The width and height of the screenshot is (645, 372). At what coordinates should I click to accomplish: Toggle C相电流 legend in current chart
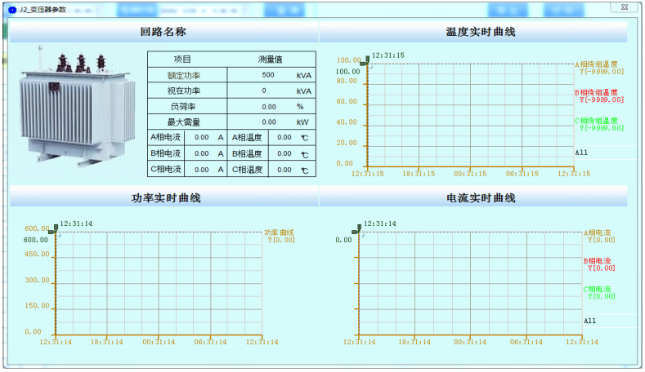[598, 289]
